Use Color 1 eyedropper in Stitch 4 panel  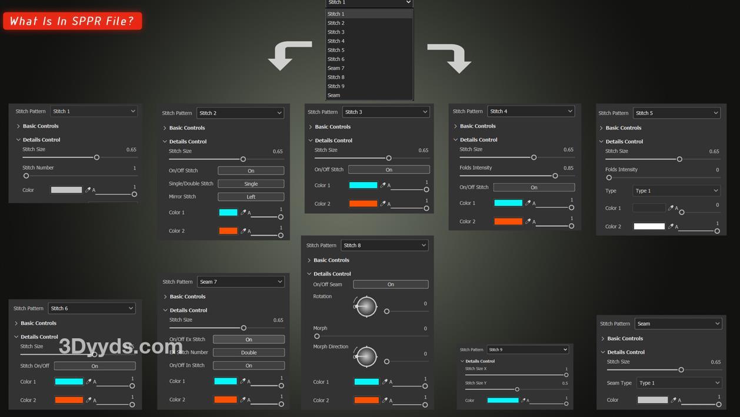pyautogui.click(x=528, y=203)
